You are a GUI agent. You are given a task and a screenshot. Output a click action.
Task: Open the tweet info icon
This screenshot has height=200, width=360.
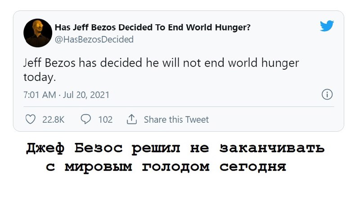pyautogui.click(x=327, y=95)
